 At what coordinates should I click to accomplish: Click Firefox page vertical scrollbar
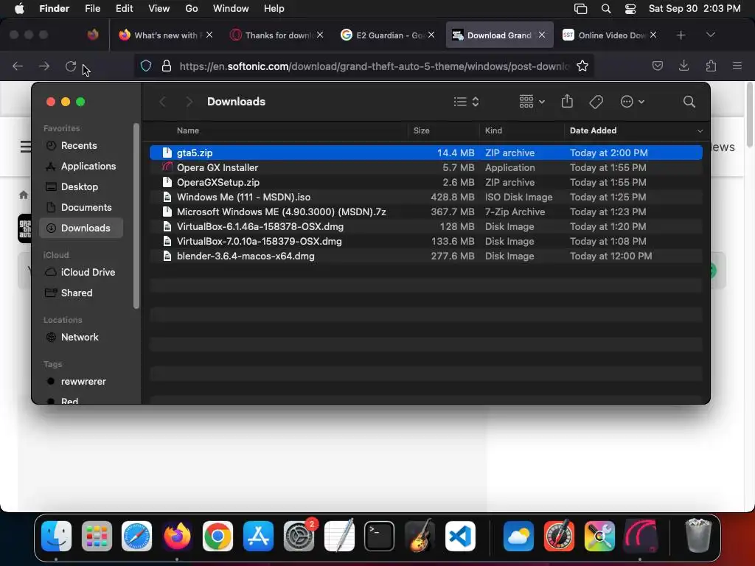click(749, 116)
